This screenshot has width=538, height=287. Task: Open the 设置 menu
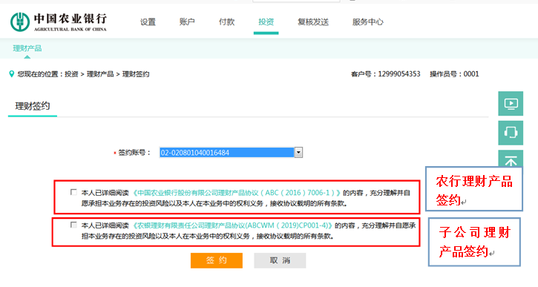[x=148, y=22]
